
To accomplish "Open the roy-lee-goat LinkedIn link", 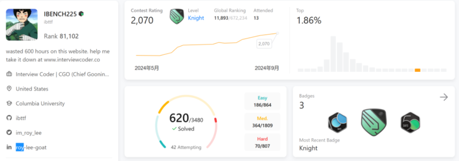I will tap(31, 147).
